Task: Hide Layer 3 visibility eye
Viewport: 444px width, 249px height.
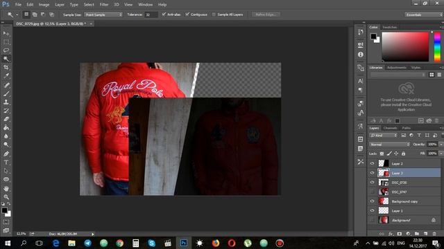Action: click(x=372, y=173)
